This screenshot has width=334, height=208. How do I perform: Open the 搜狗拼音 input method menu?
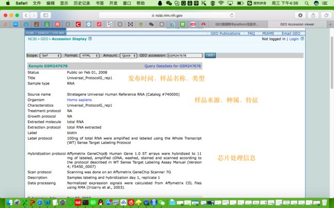256,3
